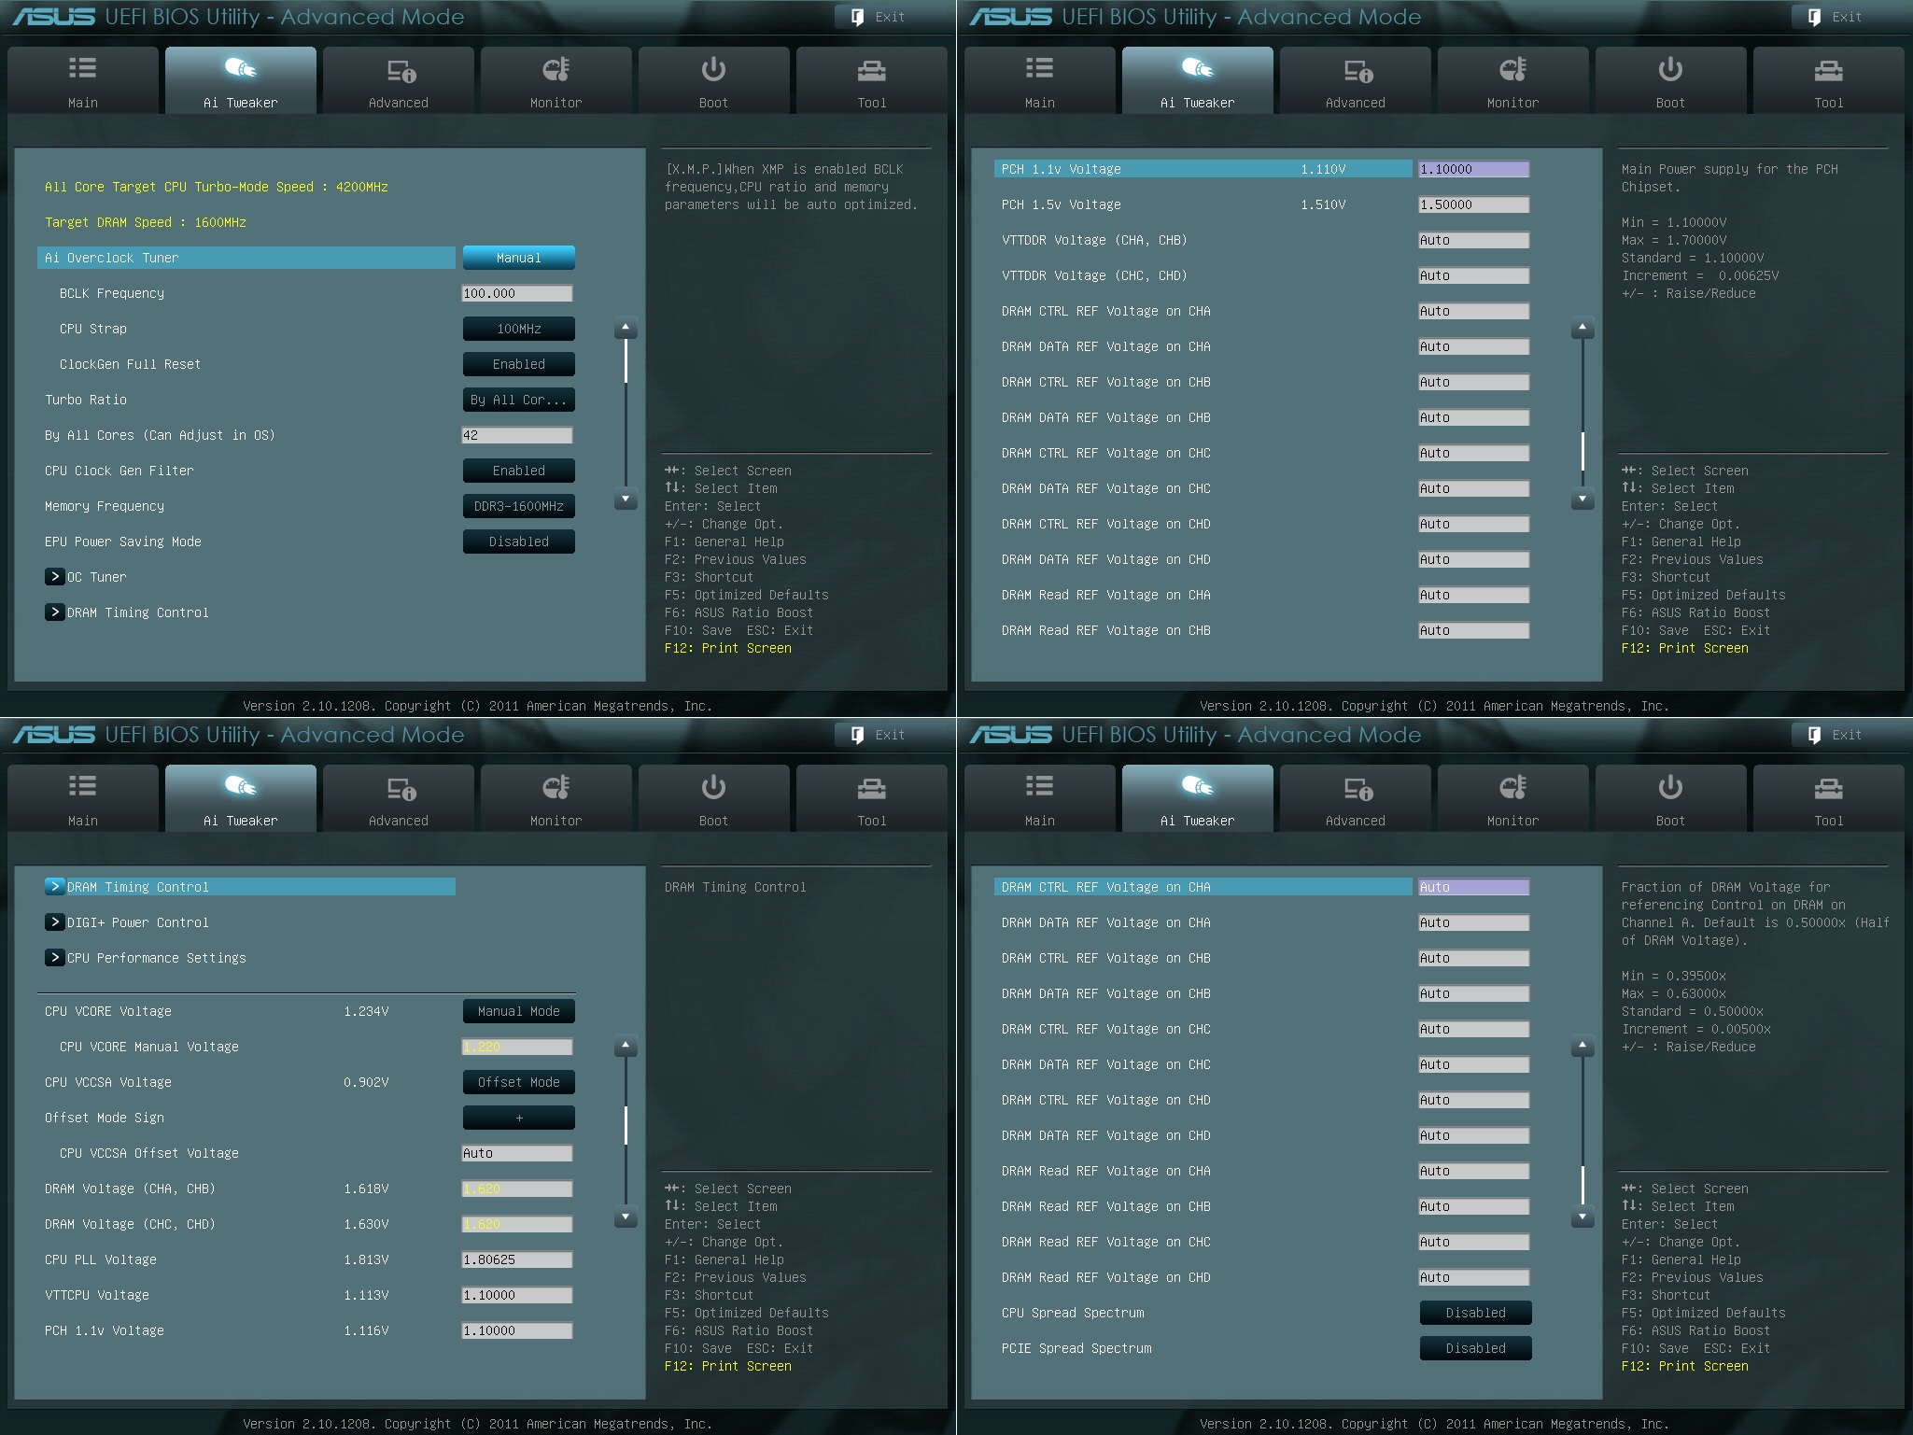Click the Exit icon in the top-left panel
Screen dimensions: 1913x1435
(857, 17)
